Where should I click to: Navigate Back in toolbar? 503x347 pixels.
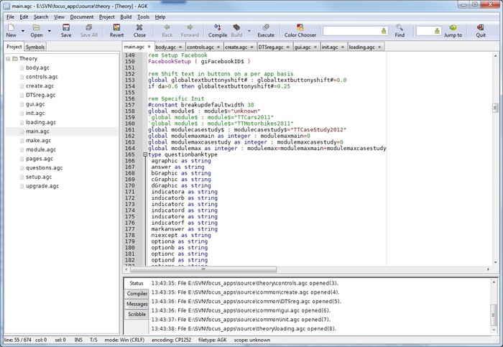(x=167, y=30)
